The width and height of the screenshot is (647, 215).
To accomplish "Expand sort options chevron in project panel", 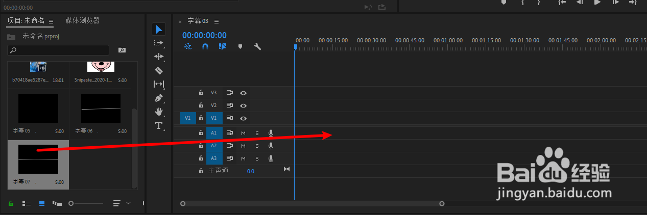I will (128, 203).
